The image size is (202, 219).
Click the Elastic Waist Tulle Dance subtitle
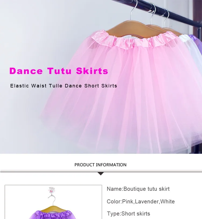click(64, 86)
